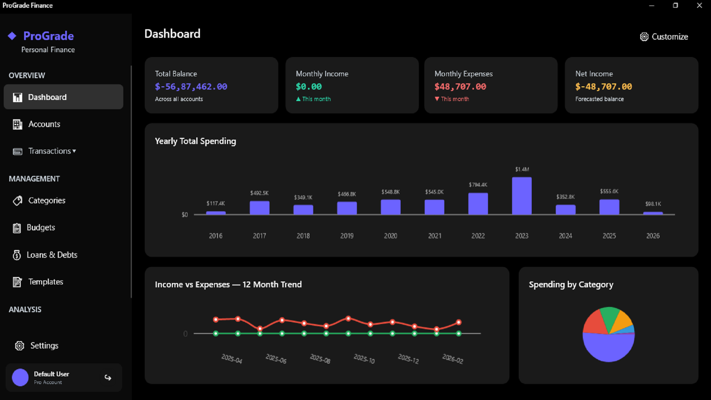This screenshot has width=711, height=400.
Task: Click the purple slice of category pie chart
Action: (608, 348)
